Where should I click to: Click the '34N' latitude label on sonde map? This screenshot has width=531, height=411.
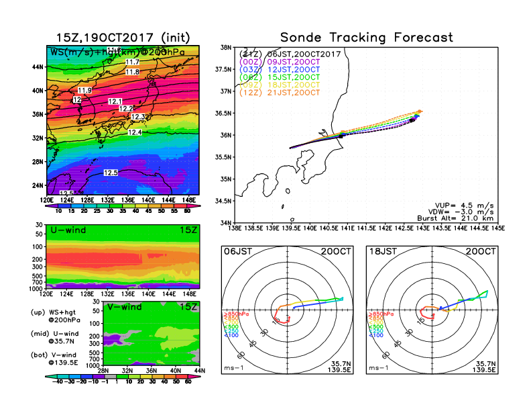226,223
